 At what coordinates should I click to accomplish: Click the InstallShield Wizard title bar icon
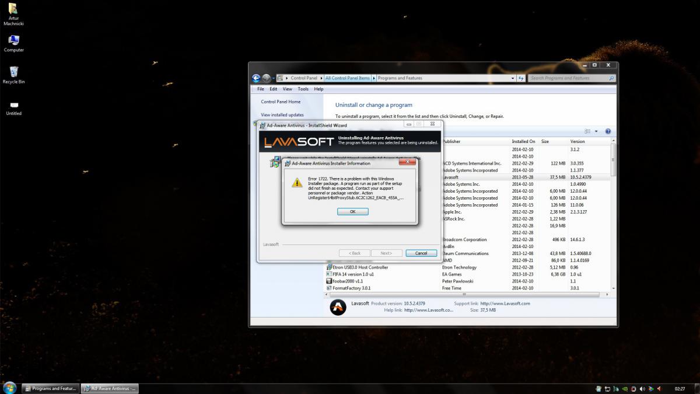coord(262,125)
